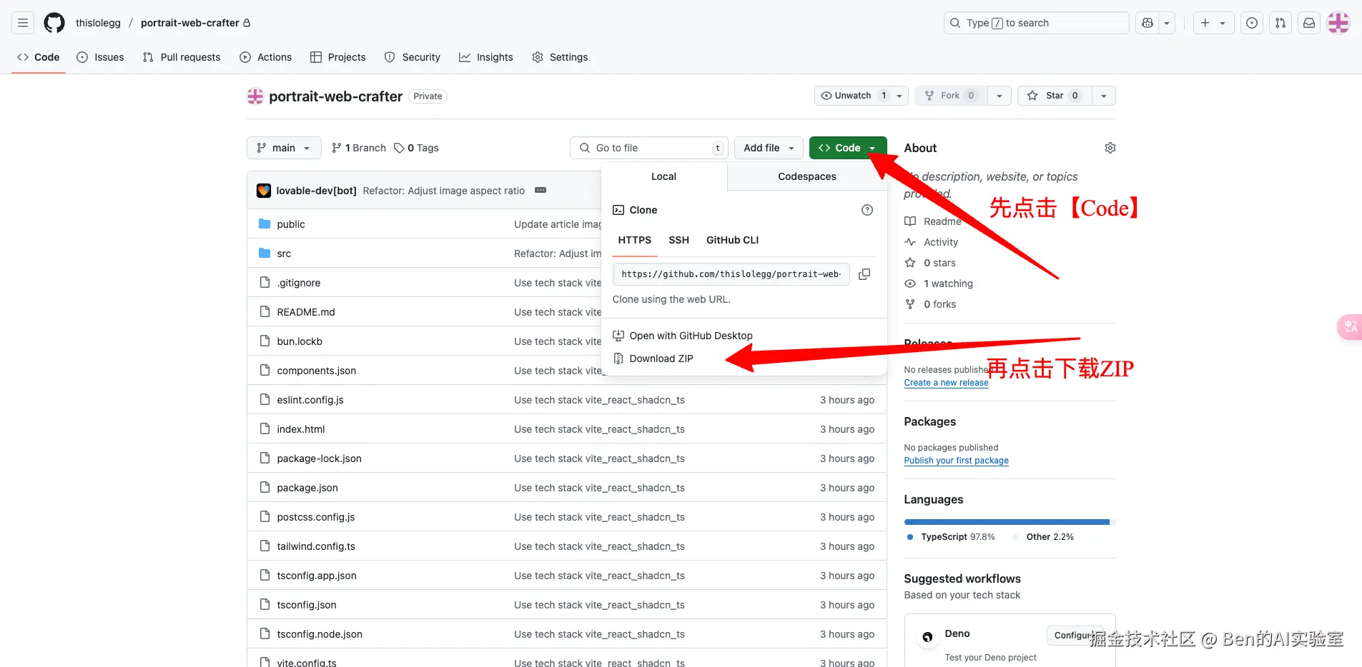Open the Issues tab
The image size is (1362, 667).
tap(100, 57)
